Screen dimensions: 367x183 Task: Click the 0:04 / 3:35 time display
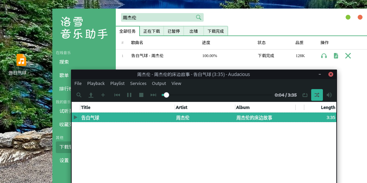coord(286,95)
